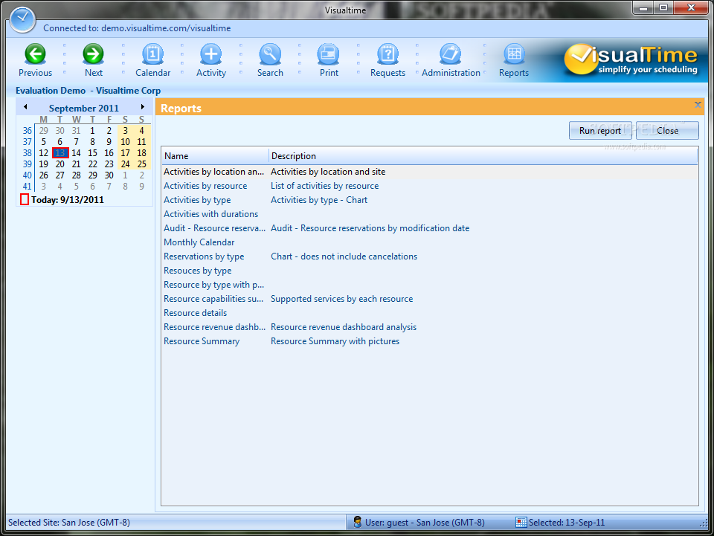The width and height of the screenshot is (714, 536).
Task: Select September 14 in the calendar
Action: (76, 153)
